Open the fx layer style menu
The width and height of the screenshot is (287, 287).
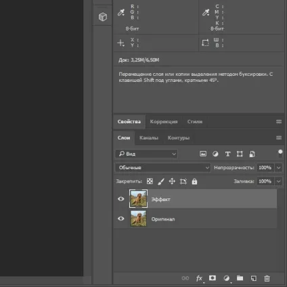point(199,278)
